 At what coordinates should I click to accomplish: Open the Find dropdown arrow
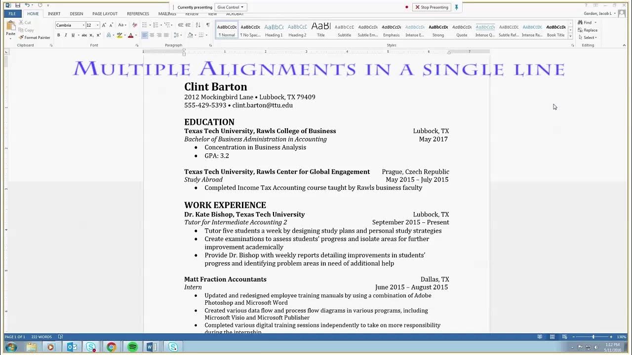(595, 23)
